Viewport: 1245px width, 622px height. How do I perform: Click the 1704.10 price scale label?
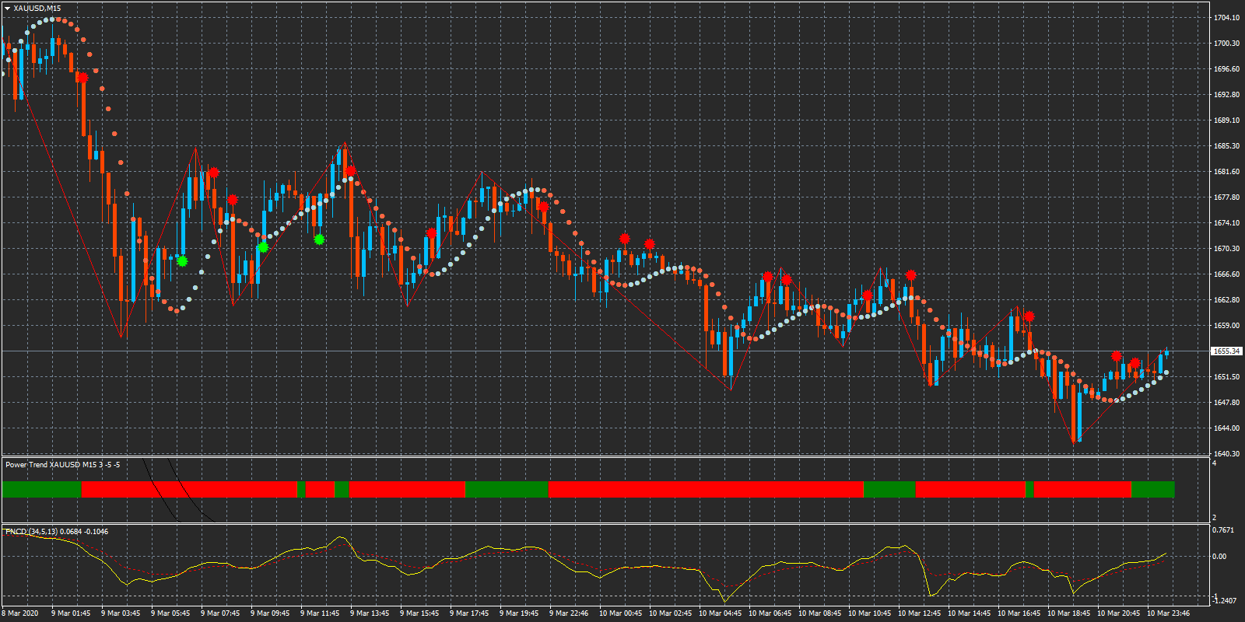(1226, 18)
